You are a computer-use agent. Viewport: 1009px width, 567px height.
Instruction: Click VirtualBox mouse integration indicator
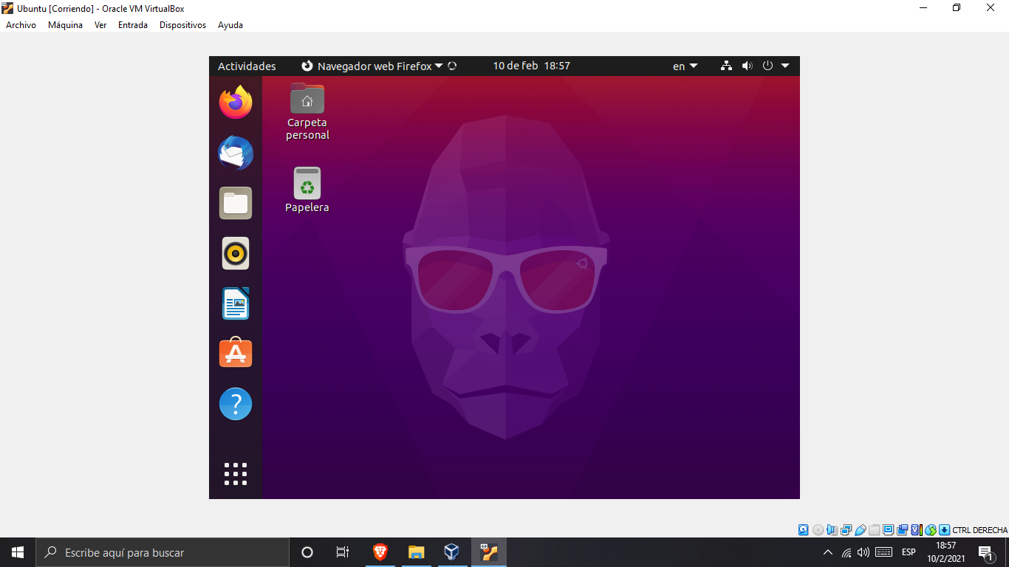pyautogui.click(x=931, y=530)
